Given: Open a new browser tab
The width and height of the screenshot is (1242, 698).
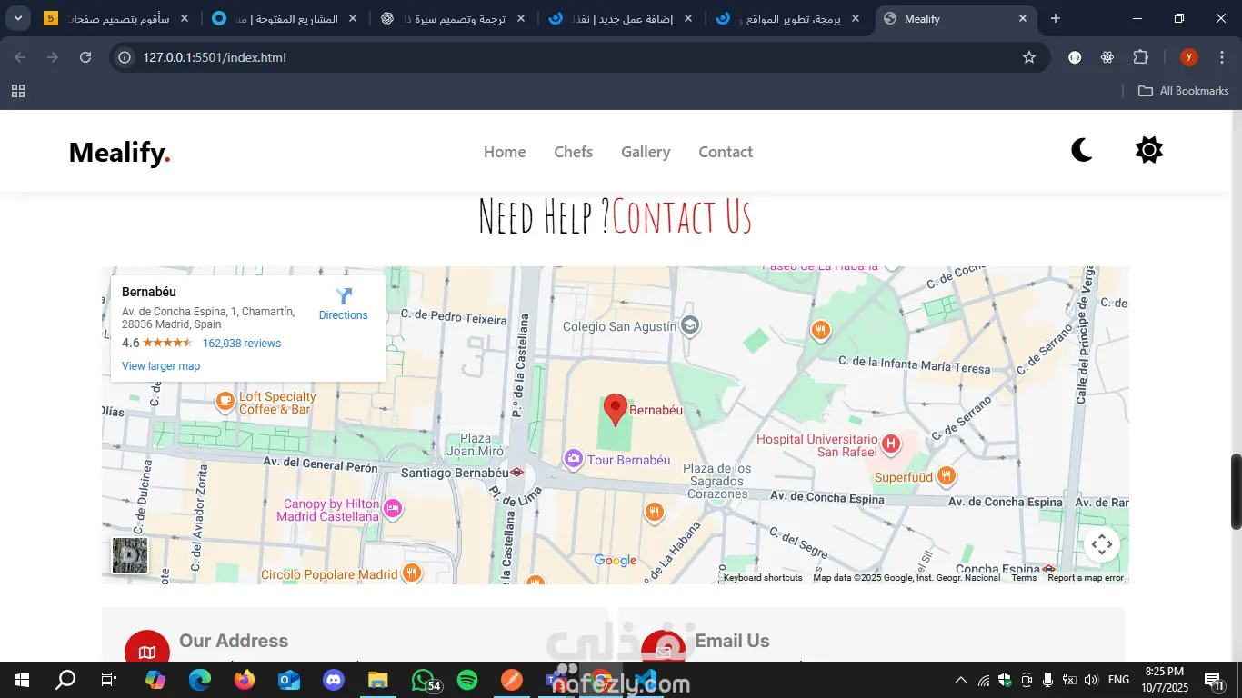Looking at the screenshot, I should pyautogui.click(x=1055, y=18).
